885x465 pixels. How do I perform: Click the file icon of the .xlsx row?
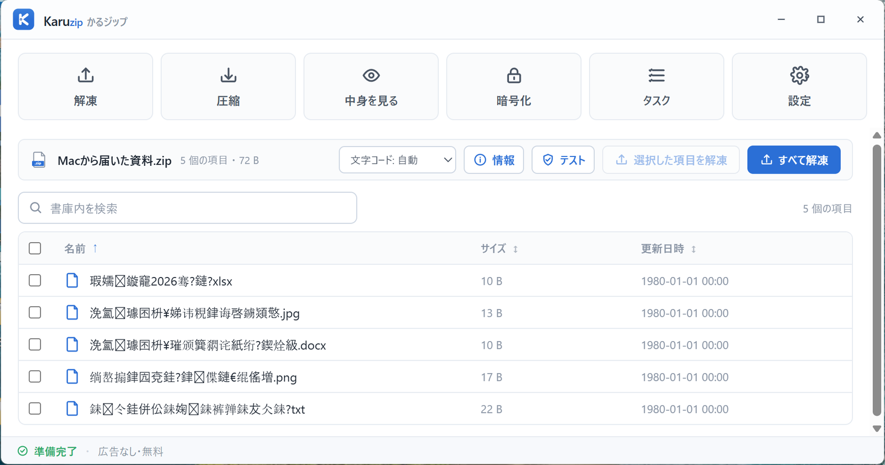click(72, 280)
